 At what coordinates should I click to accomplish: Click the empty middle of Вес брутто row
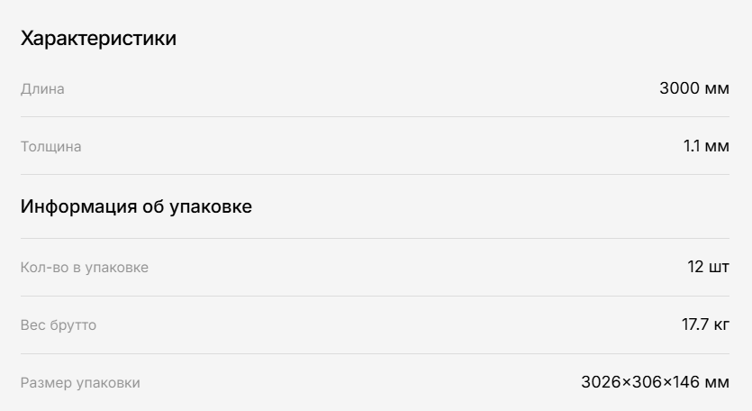click(x=389, y=325)
